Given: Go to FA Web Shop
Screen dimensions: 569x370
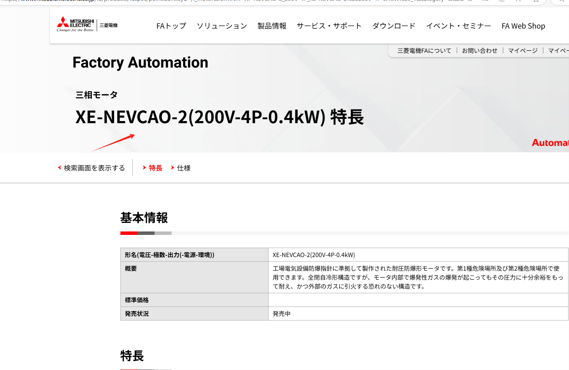Looking at the screenshot, I should pos(523,26).
